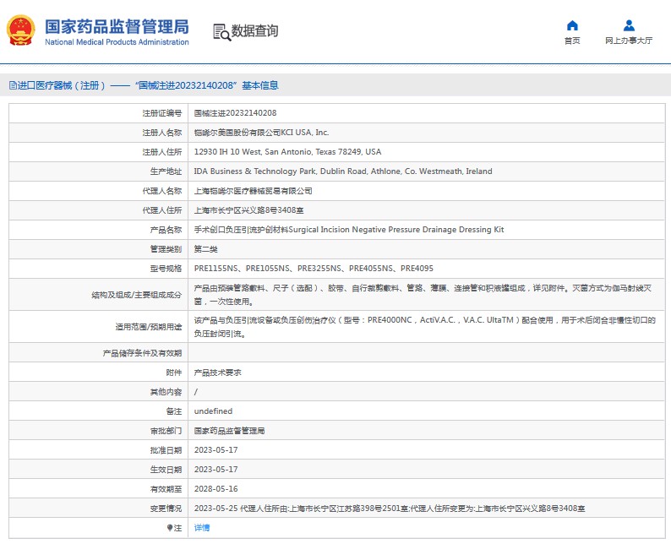
Task: Select the expiry date 2028-05-16
Action: [x=216, y=489]
